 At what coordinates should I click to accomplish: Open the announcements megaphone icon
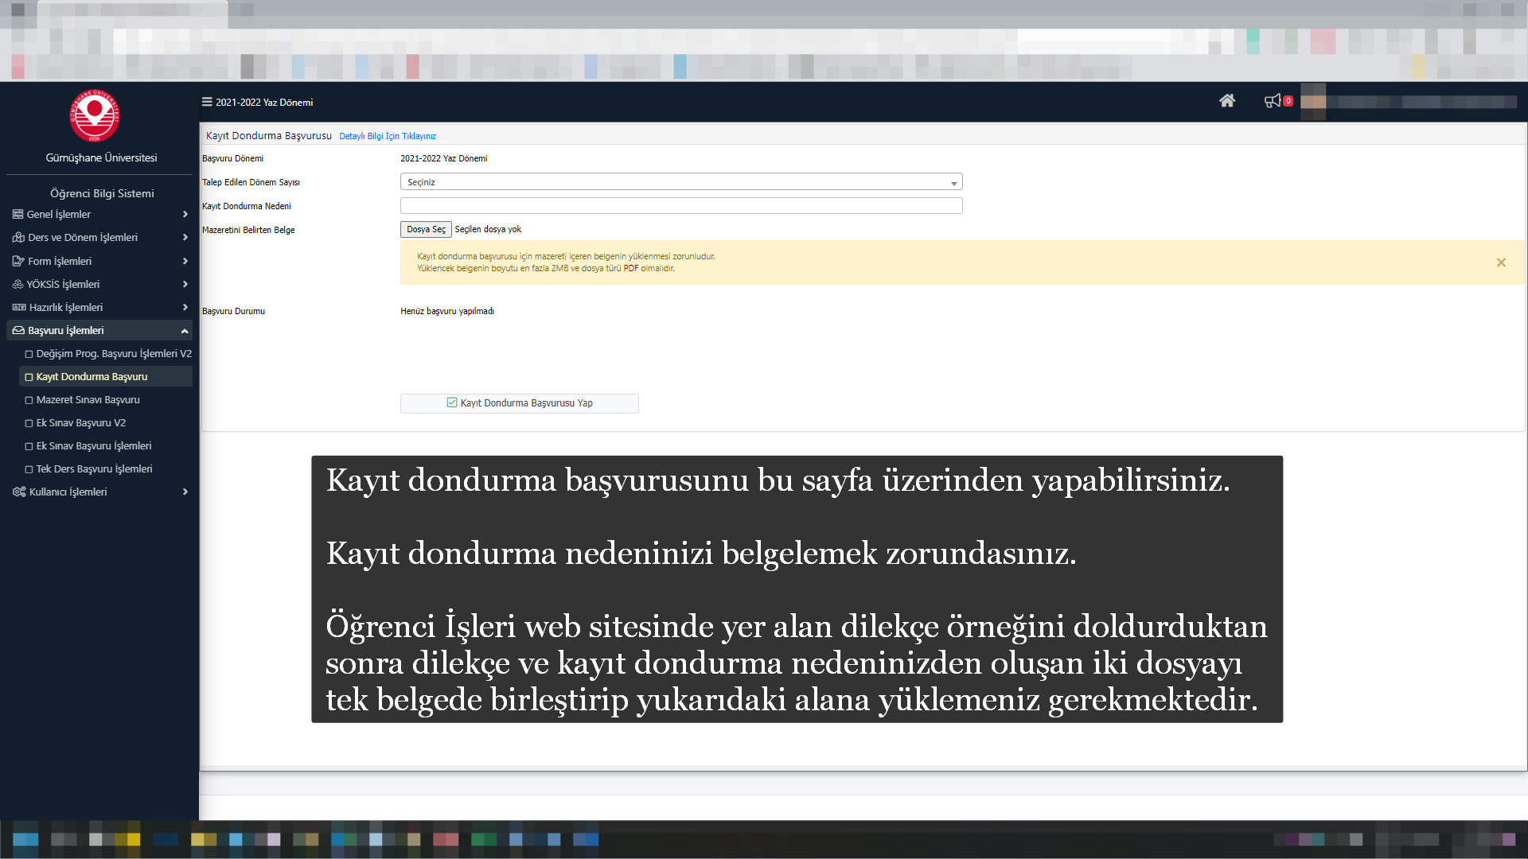[1273, 101]
